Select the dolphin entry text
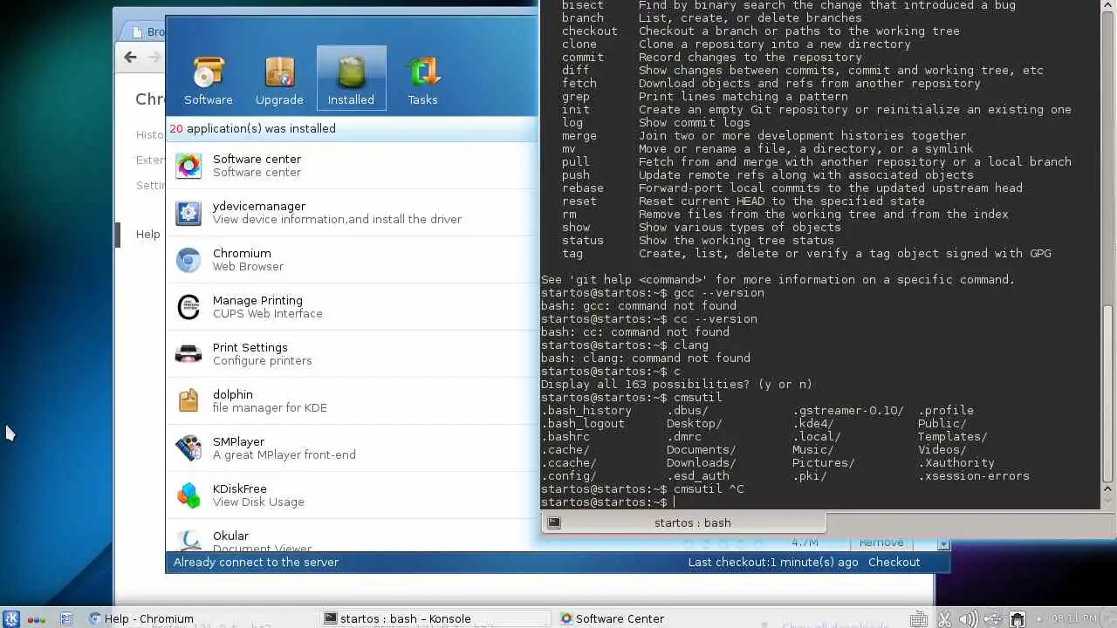Image resolution: width=1117 pixels, height=628 pixels. point(270,401)
